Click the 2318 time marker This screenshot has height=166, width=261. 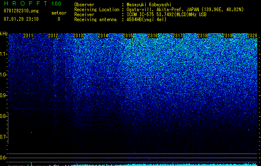pos(202,36)
